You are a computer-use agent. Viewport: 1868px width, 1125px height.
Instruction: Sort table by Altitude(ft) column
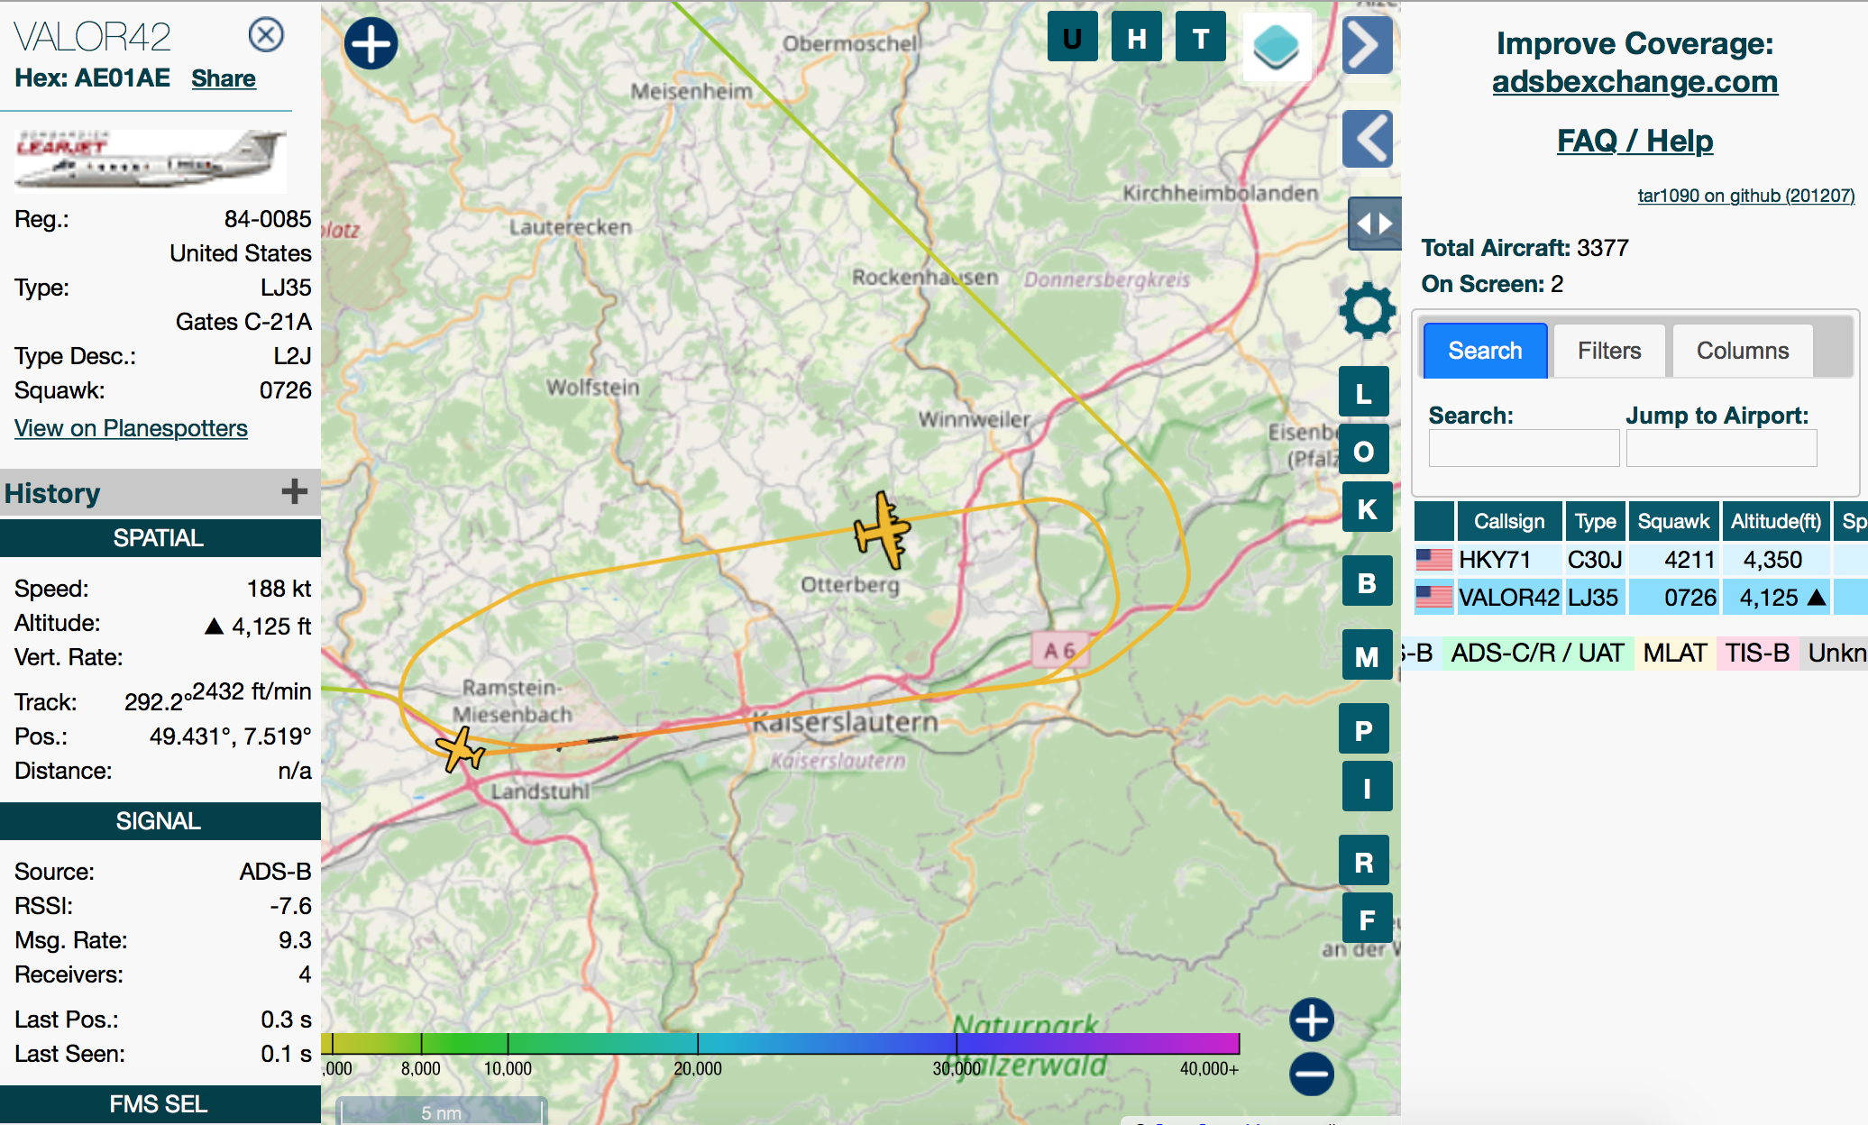(x=1775, y=521)
